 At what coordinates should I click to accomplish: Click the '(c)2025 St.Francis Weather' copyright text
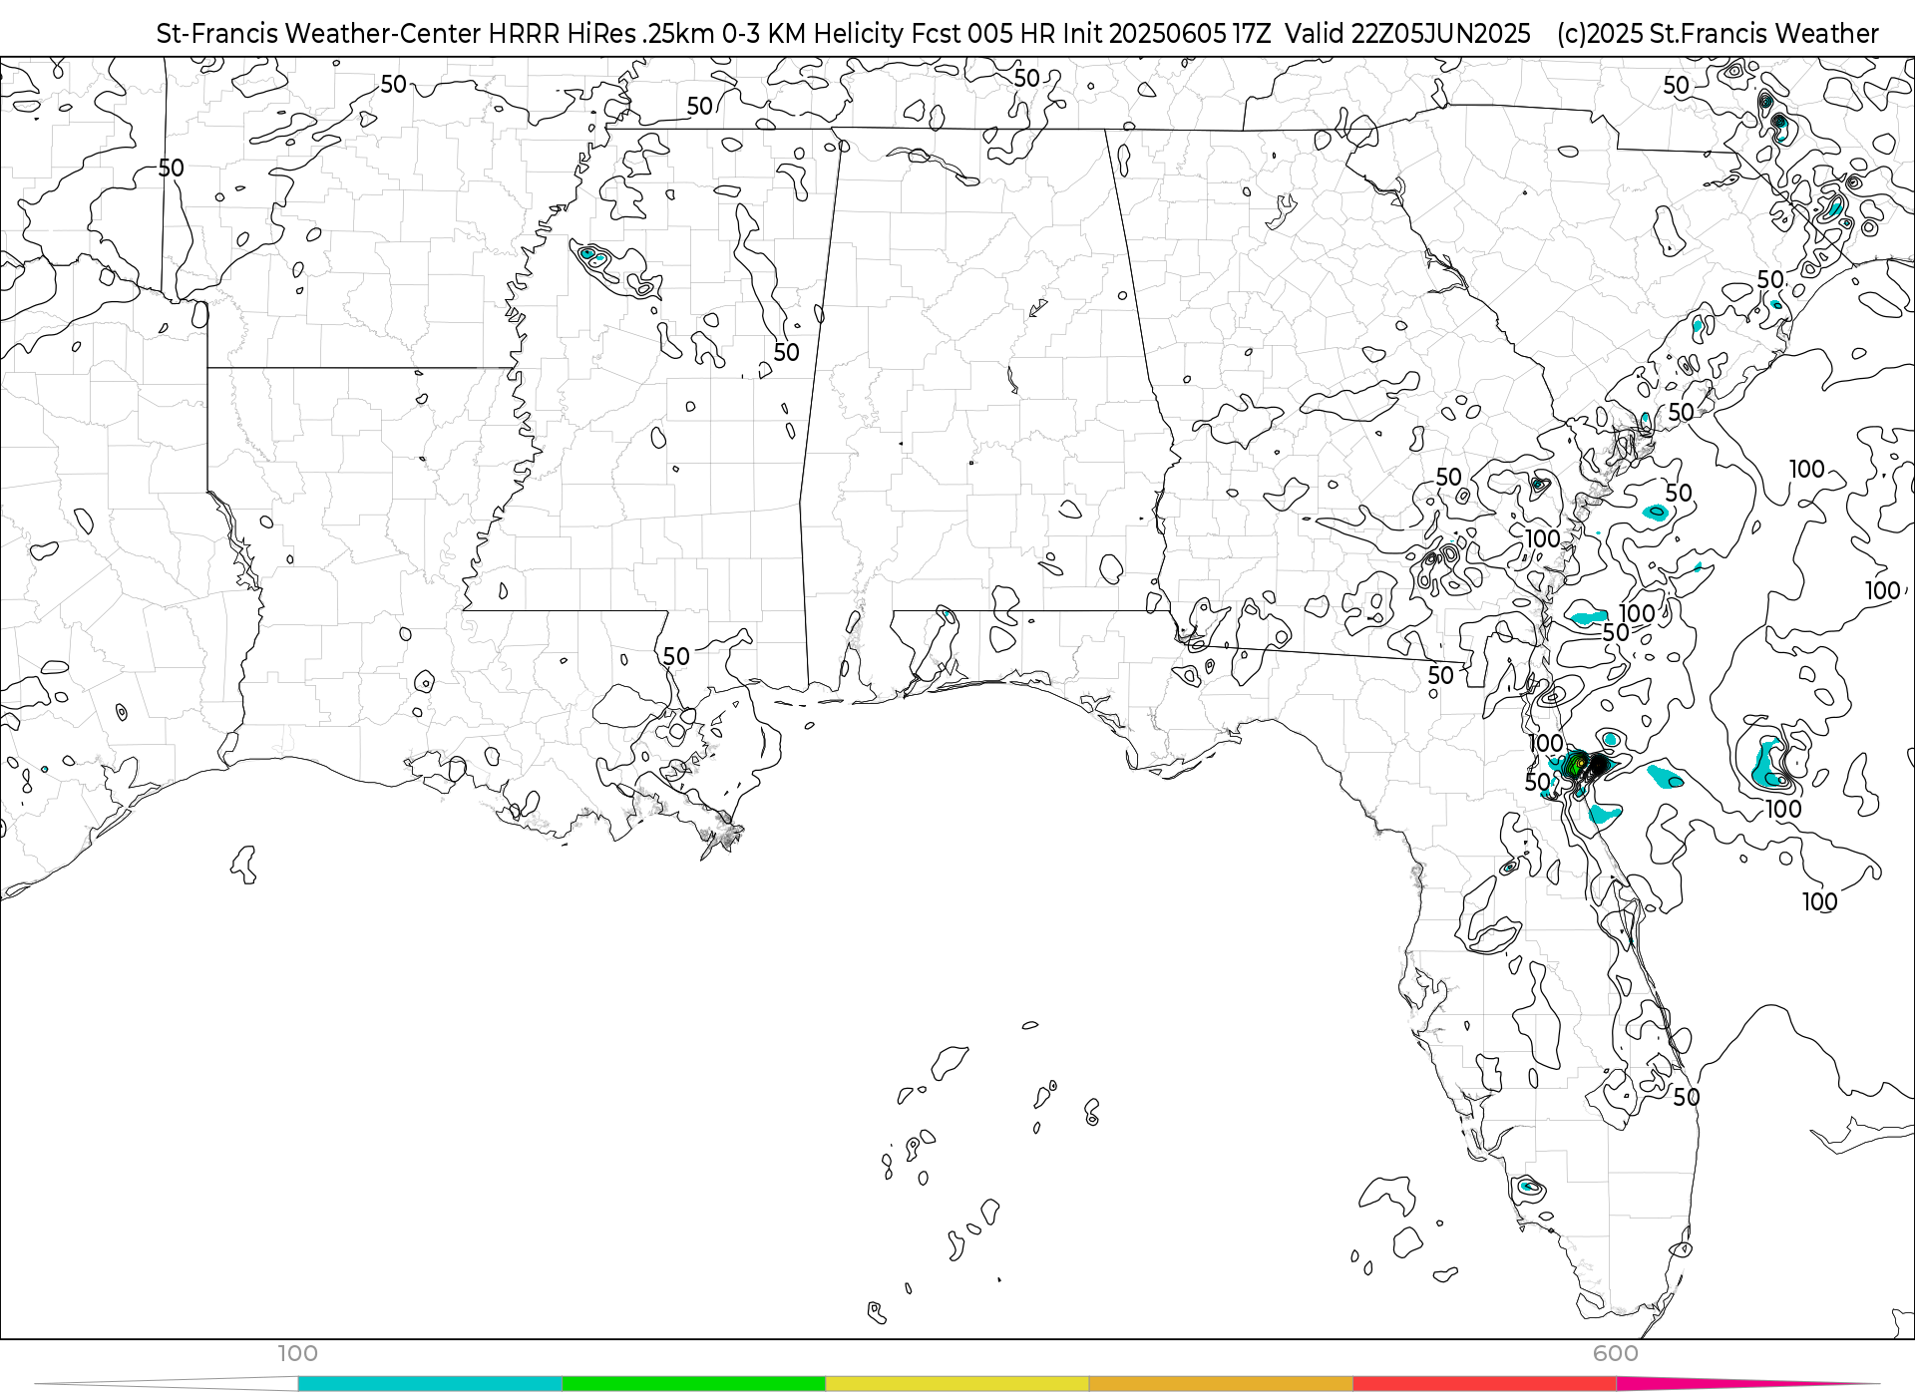coord(1718,34)
